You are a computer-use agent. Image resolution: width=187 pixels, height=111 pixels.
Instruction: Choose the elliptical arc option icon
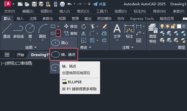pyautogui.click(x=55, y=67)
